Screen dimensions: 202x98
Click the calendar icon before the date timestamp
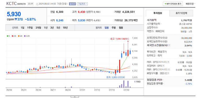[x=37, y=4]
